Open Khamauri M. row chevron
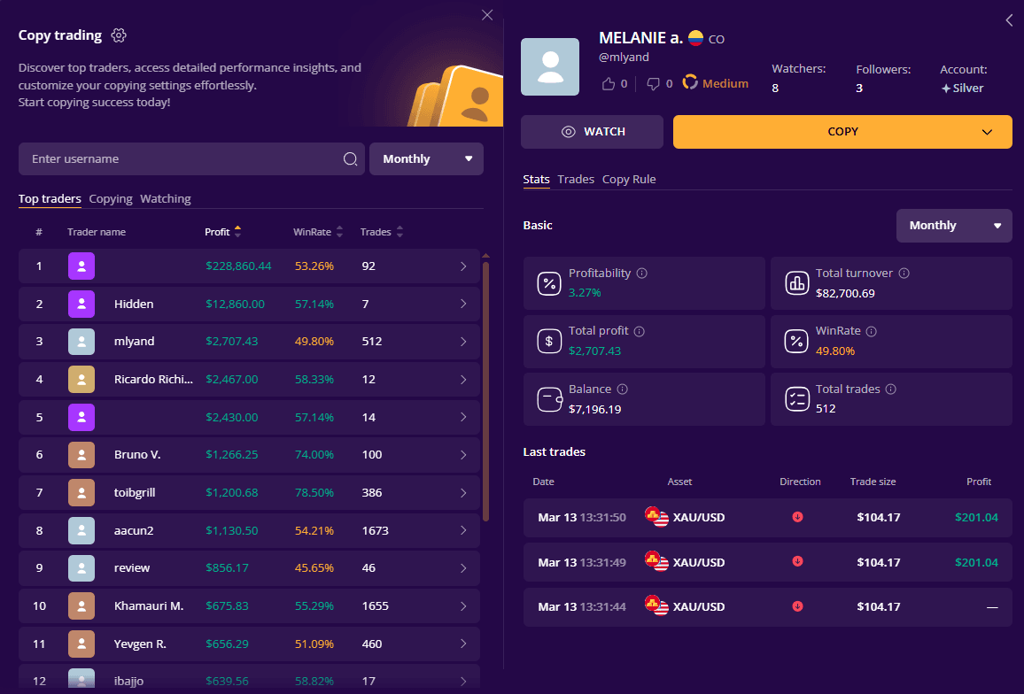The height and width of the screenshot is (694, 1024). click(463, 605)
